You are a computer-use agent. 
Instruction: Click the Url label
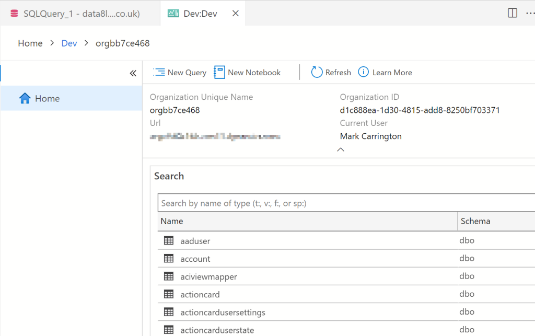click(x=155, y=123)
